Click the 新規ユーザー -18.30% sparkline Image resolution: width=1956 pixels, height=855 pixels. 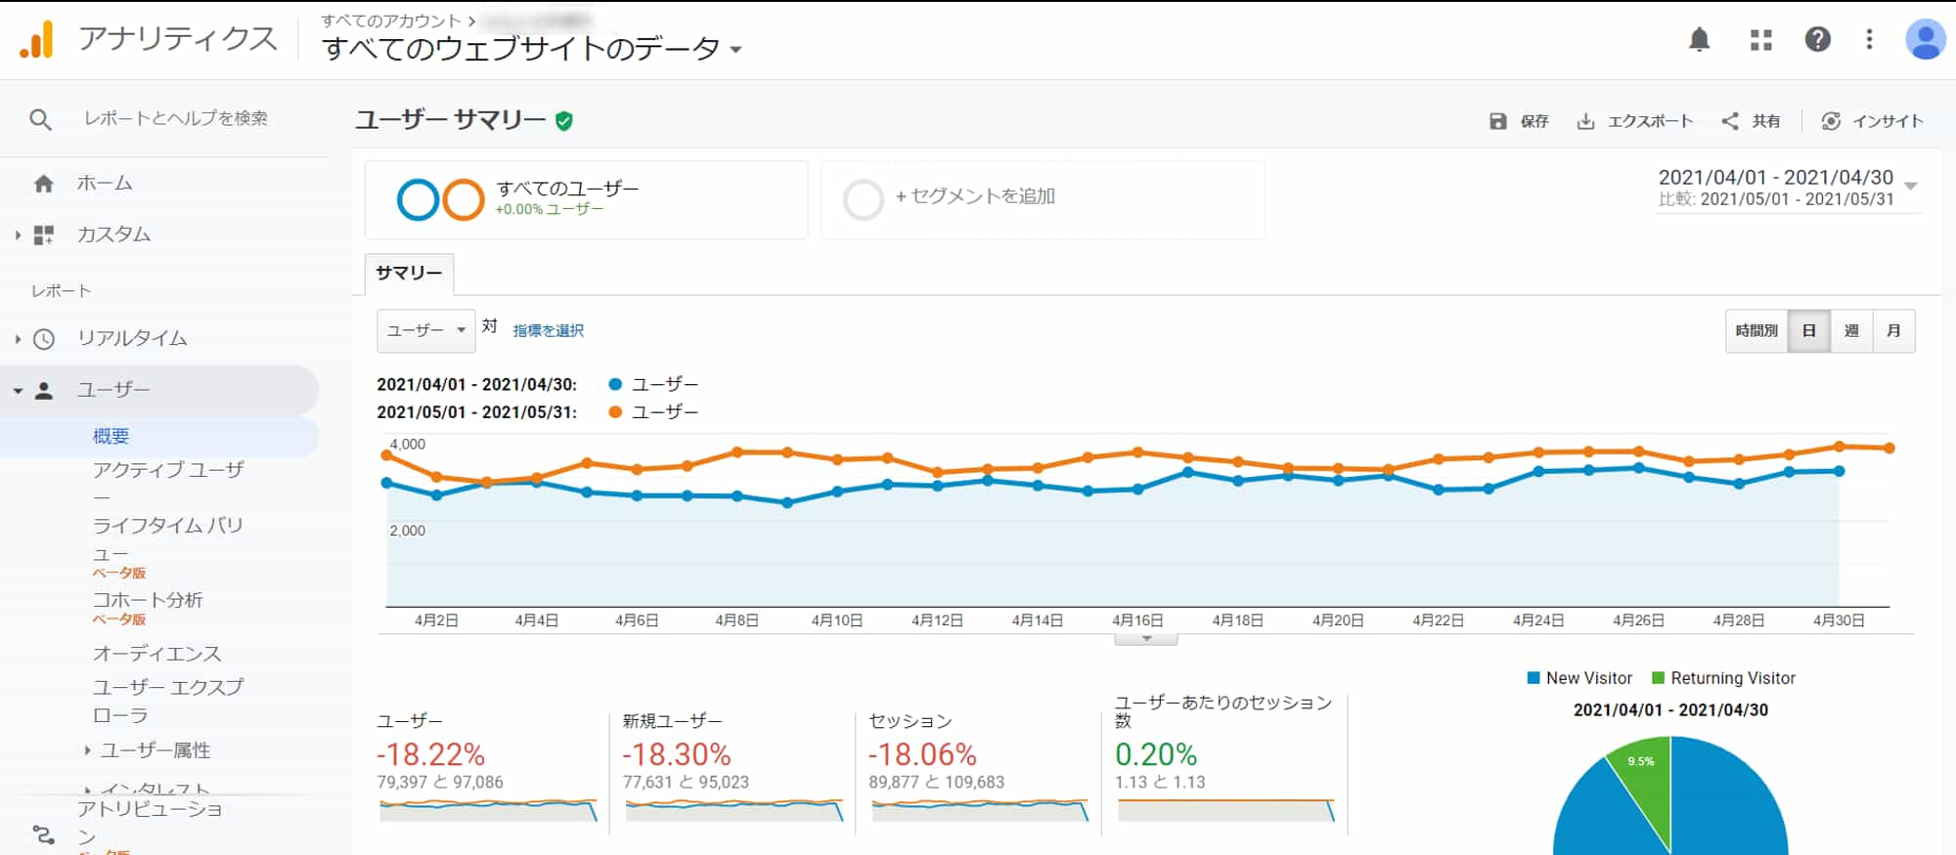coord(733,810)
